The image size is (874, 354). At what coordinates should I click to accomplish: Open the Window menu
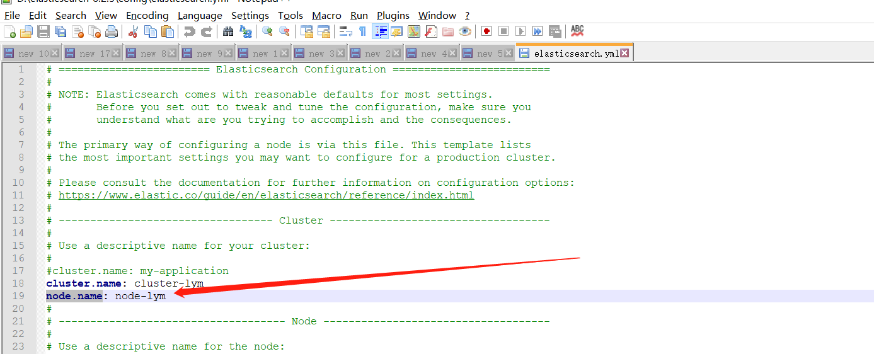coord(437,15)
